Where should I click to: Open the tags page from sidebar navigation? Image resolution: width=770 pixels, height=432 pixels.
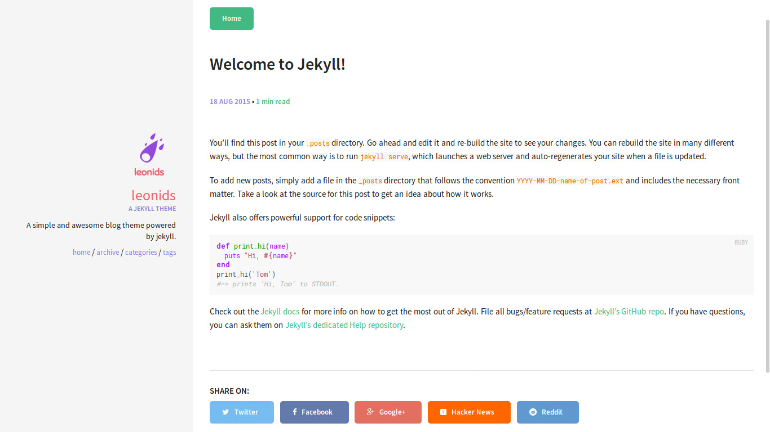click(169, 252)
